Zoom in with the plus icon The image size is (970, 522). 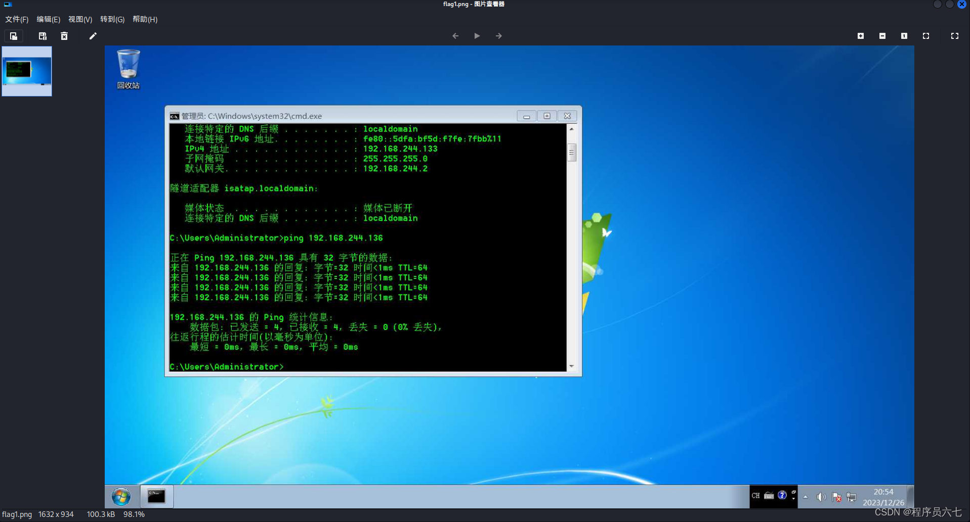[x=861, y=36]
